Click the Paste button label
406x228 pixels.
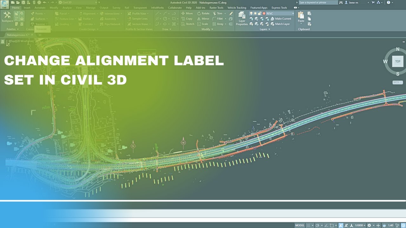point(301,21)
